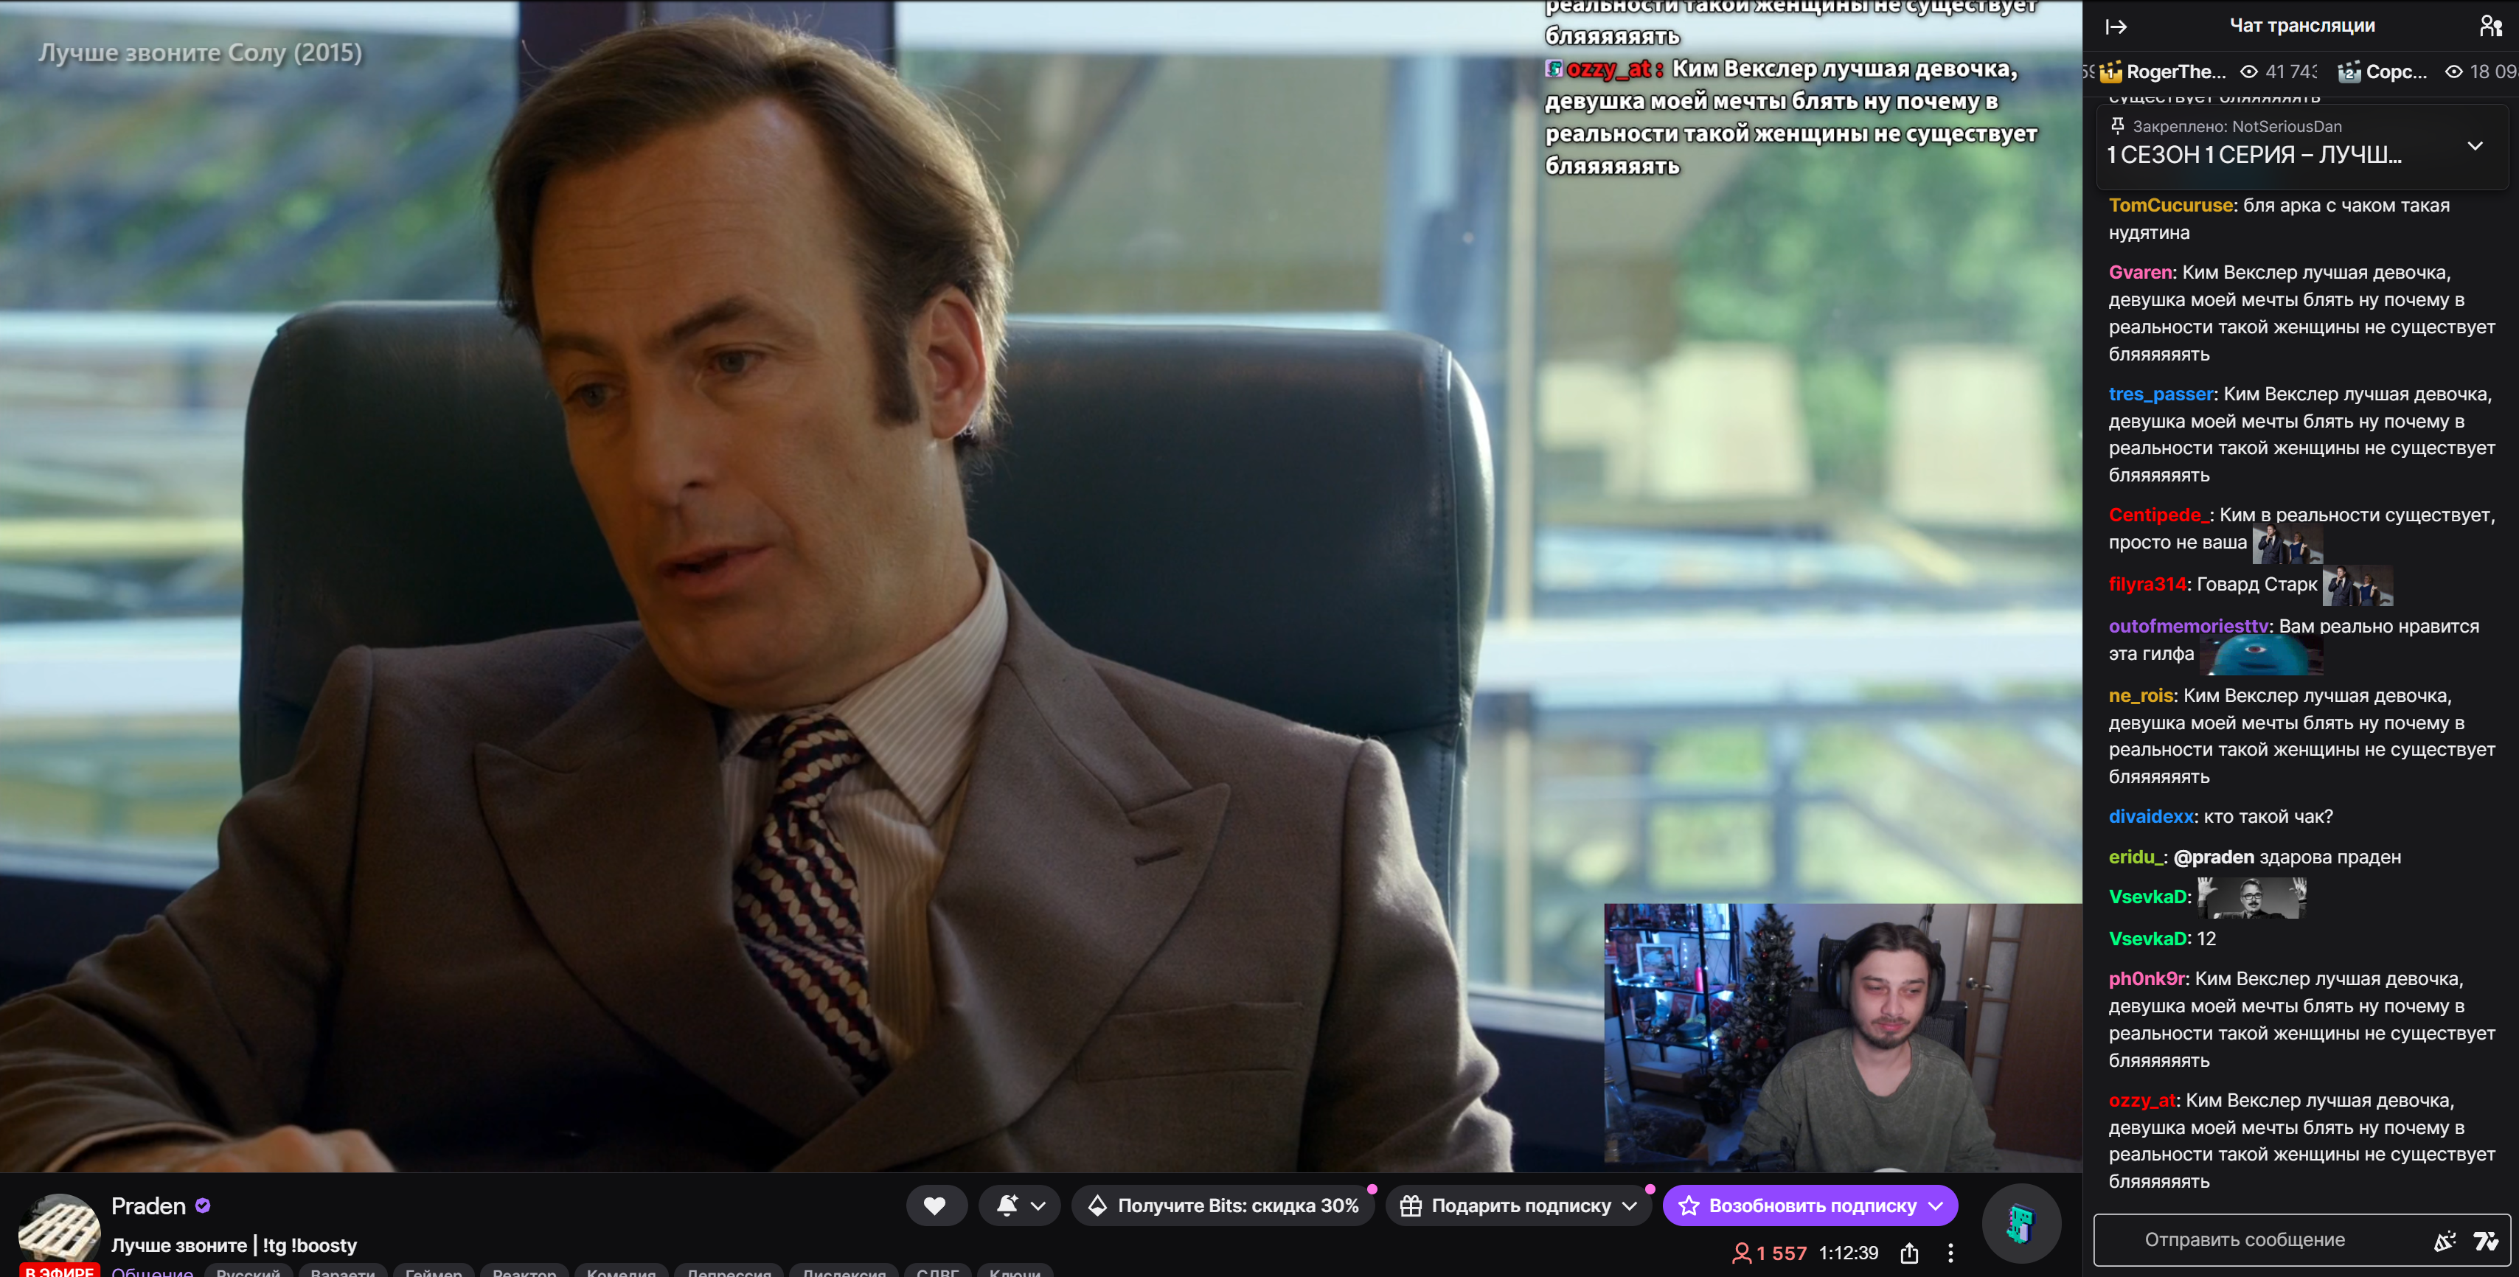
Task: Open the Подарить подписку dropdown
Action: tap(1629, 1205)
